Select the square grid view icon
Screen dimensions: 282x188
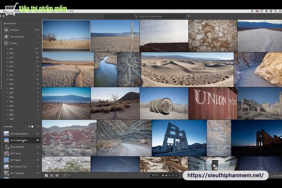click(52, 175)
